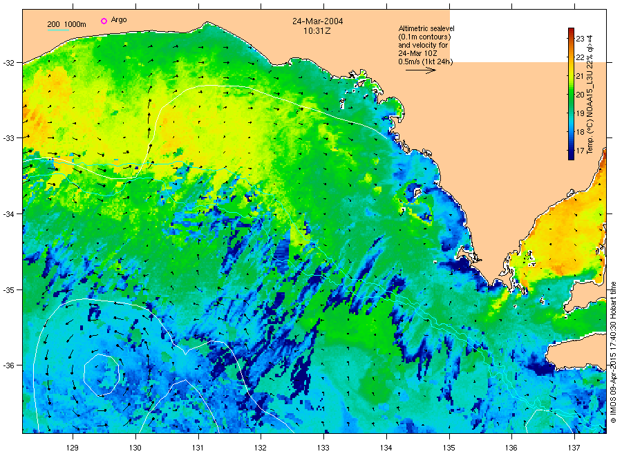The image size is (622, 456).
Task: Click the '131' longitude axis label
Action: [x=198, y=448]
